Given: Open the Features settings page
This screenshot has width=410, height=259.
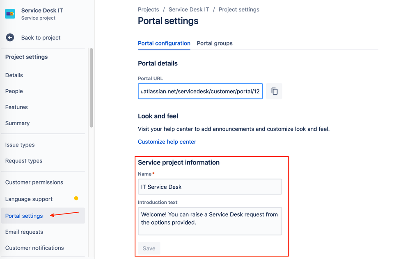Looking at the screenshot, I should 16,107.
